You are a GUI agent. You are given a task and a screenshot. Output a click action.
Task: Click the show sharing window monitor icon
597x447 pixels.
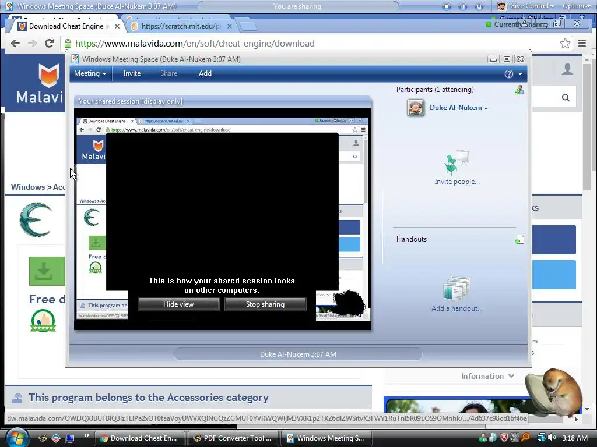[x=479, y=6]
